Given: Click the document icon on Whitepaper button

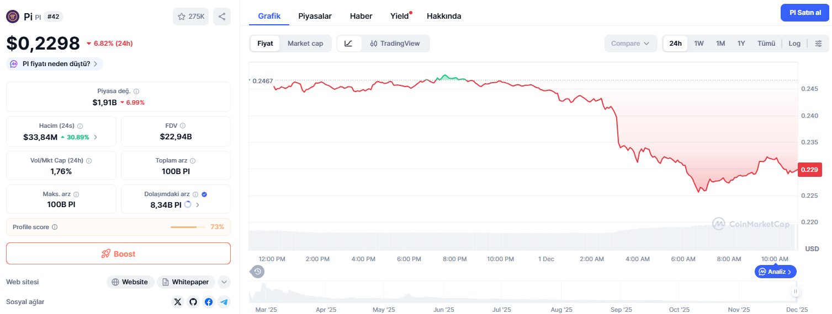Looking at the screenshot, I should 166,282.
